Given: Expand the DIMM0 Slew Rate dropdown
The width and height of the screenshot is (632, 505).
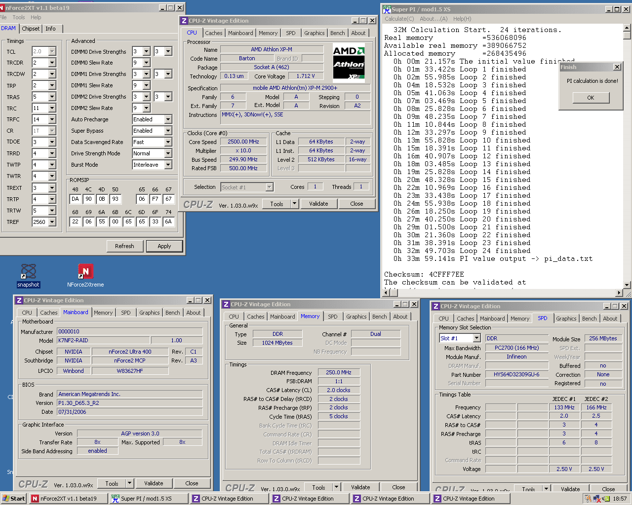Looking at the screenshot, I should [x=146, y=63].
